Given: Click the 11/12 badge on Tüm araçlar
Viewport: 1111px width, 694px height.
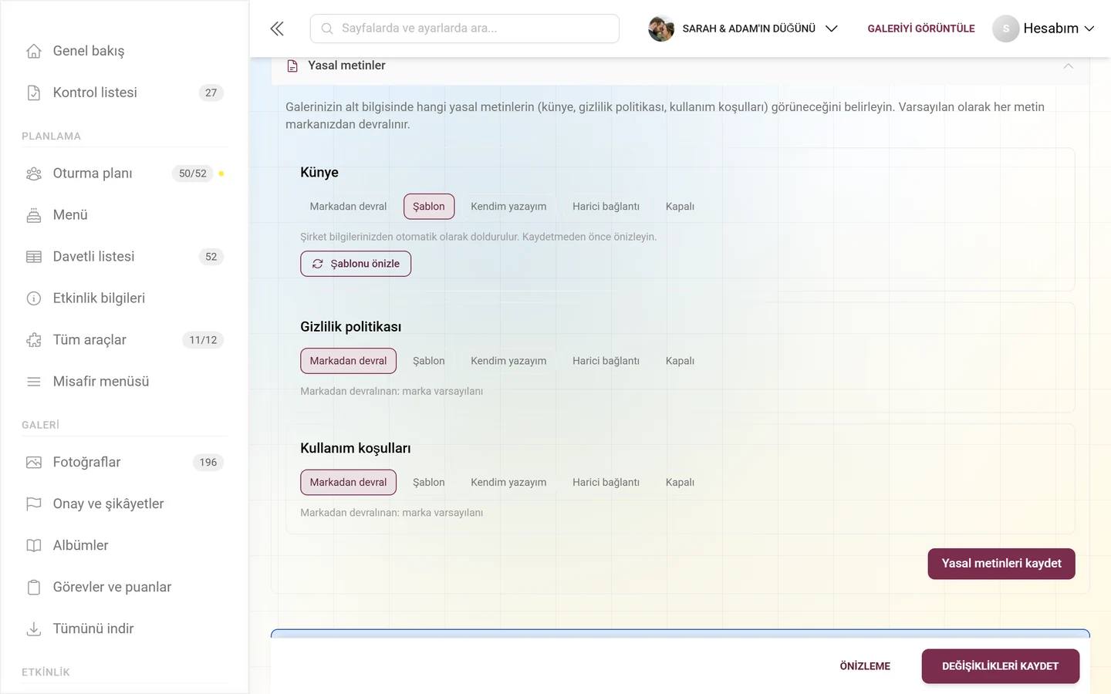Looking at the screenshot, I should [x=203, y=340].
